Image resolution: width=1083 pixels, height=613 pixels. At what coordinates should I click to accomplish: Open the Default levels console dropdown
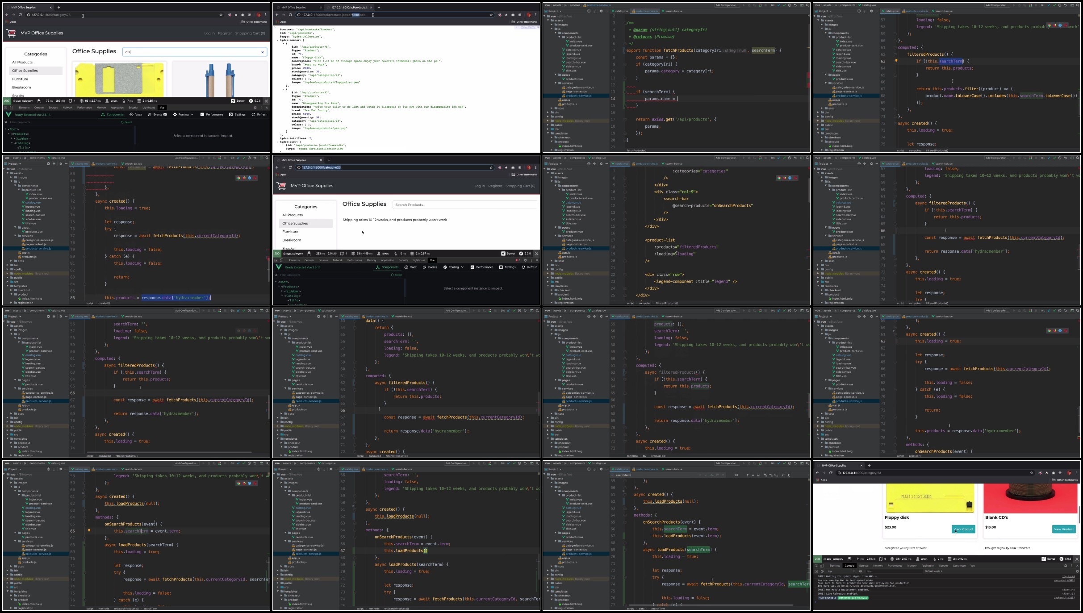pos(933,571)
